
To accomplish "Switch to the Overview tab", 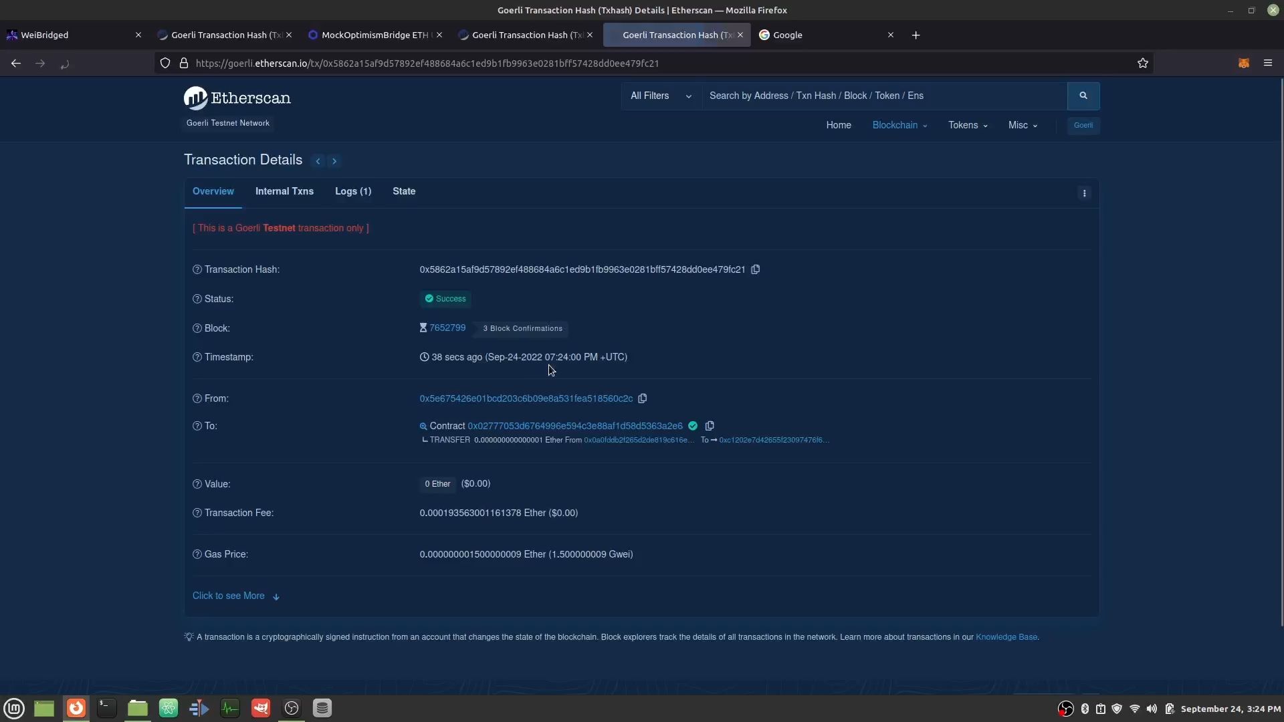I will click(213, 191).
